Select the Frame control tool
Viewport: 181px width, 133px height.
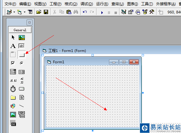click(x=13, y=54)
